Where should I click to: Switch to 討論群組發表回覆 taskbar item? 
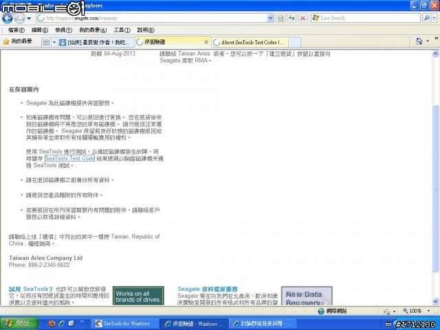263,324
